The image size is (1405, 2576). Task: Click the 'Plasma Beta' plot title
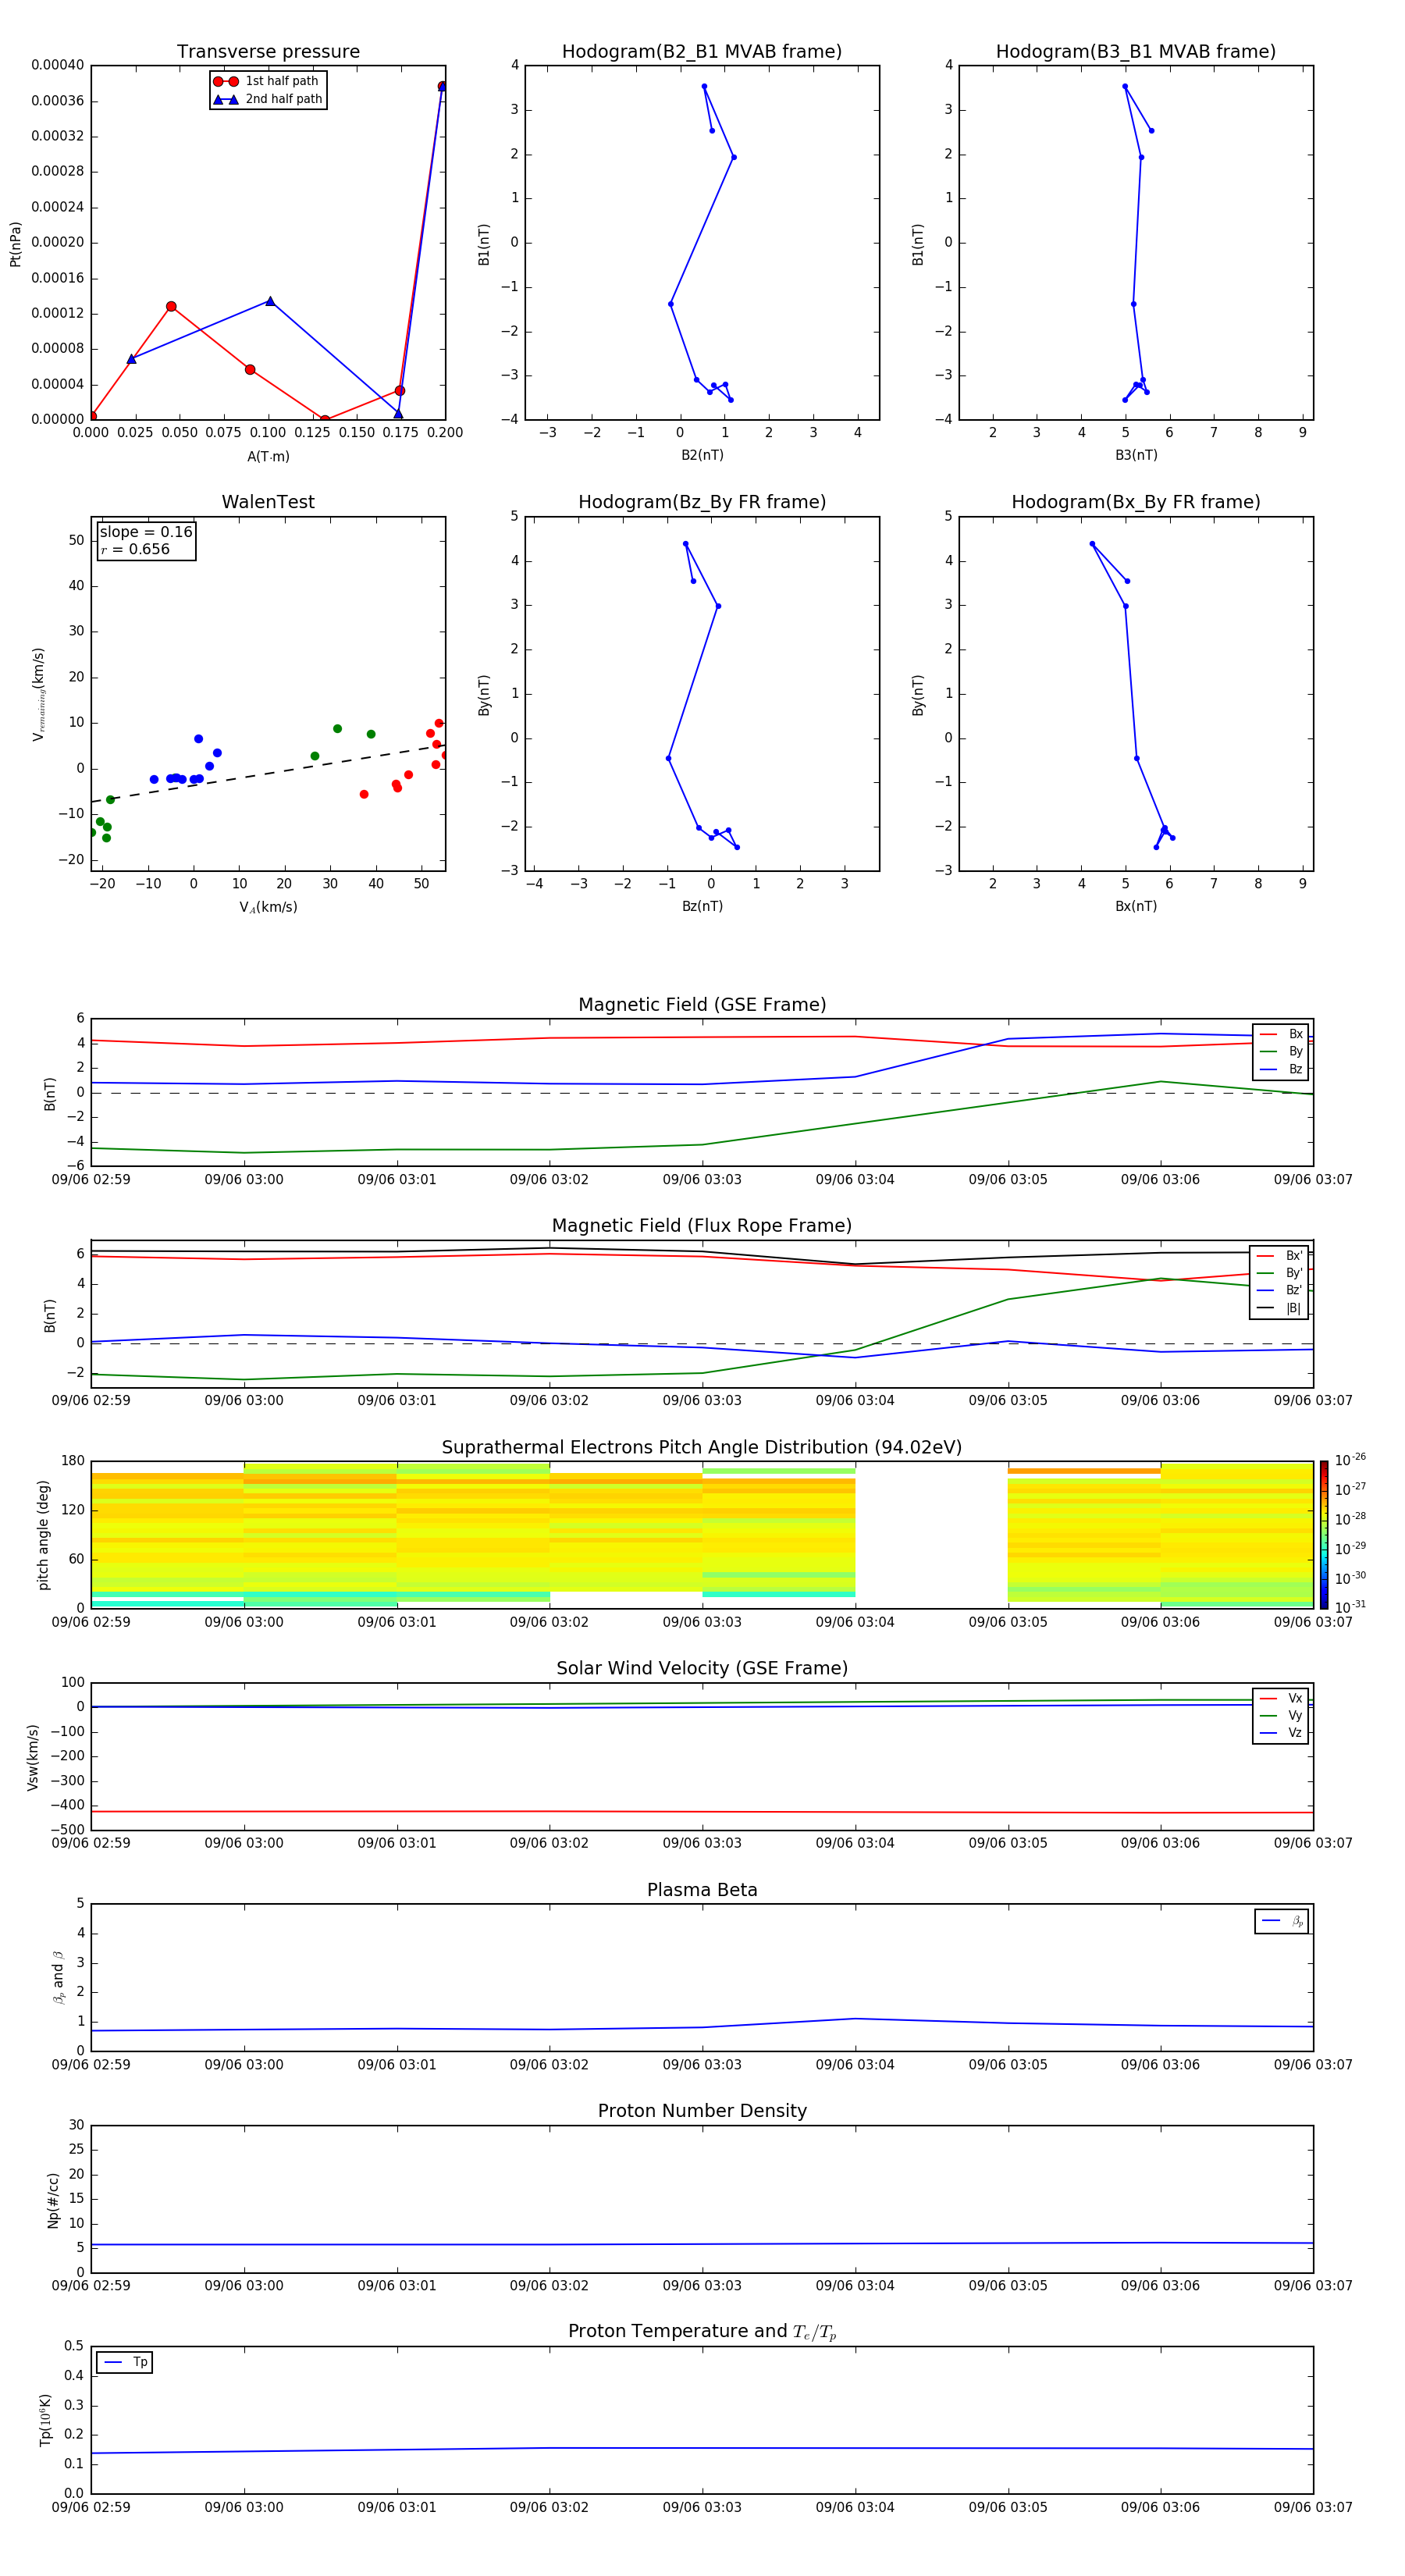coord(702,1890)
